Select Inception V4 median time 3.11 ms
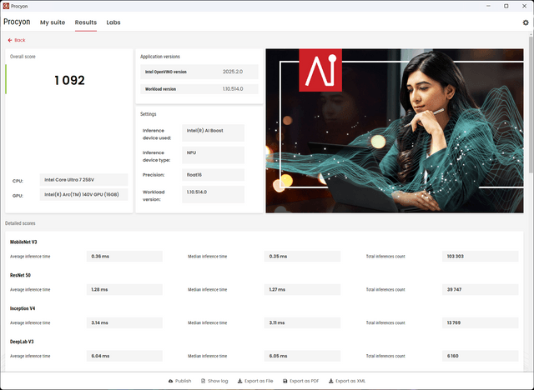This screenshot has height=390, width=534. pos(302,322)
